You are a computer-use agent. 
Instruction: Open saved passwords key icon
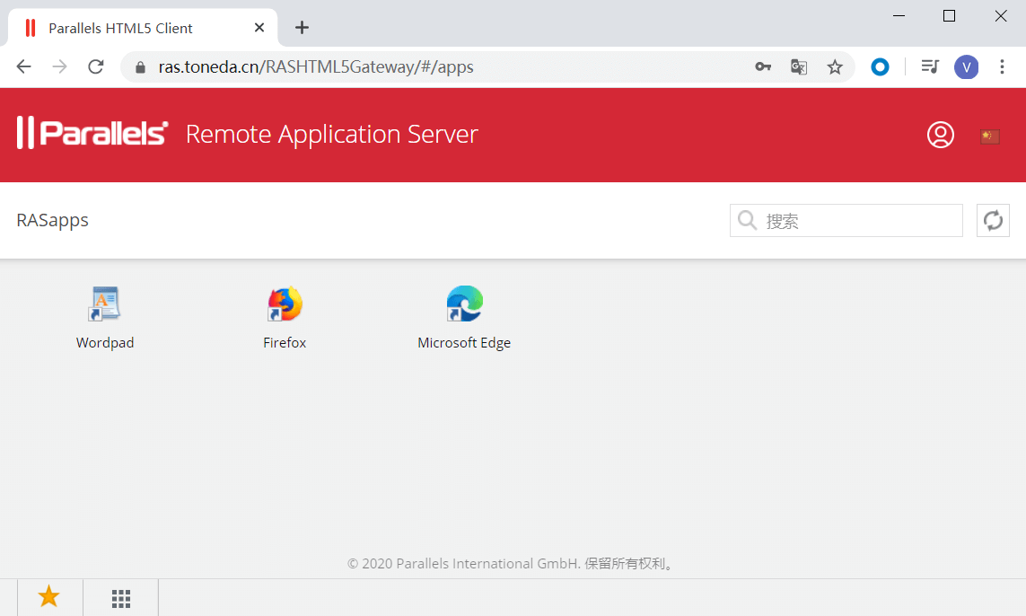763,66
